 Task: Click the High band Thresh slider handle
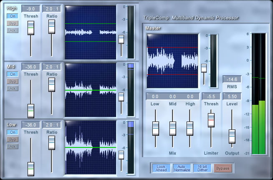[x=31, y=28]
